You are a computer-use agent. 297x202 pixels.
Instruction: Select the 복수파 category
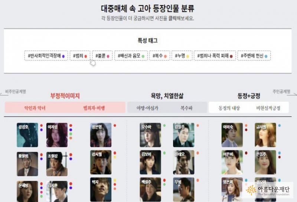(186, 108)
